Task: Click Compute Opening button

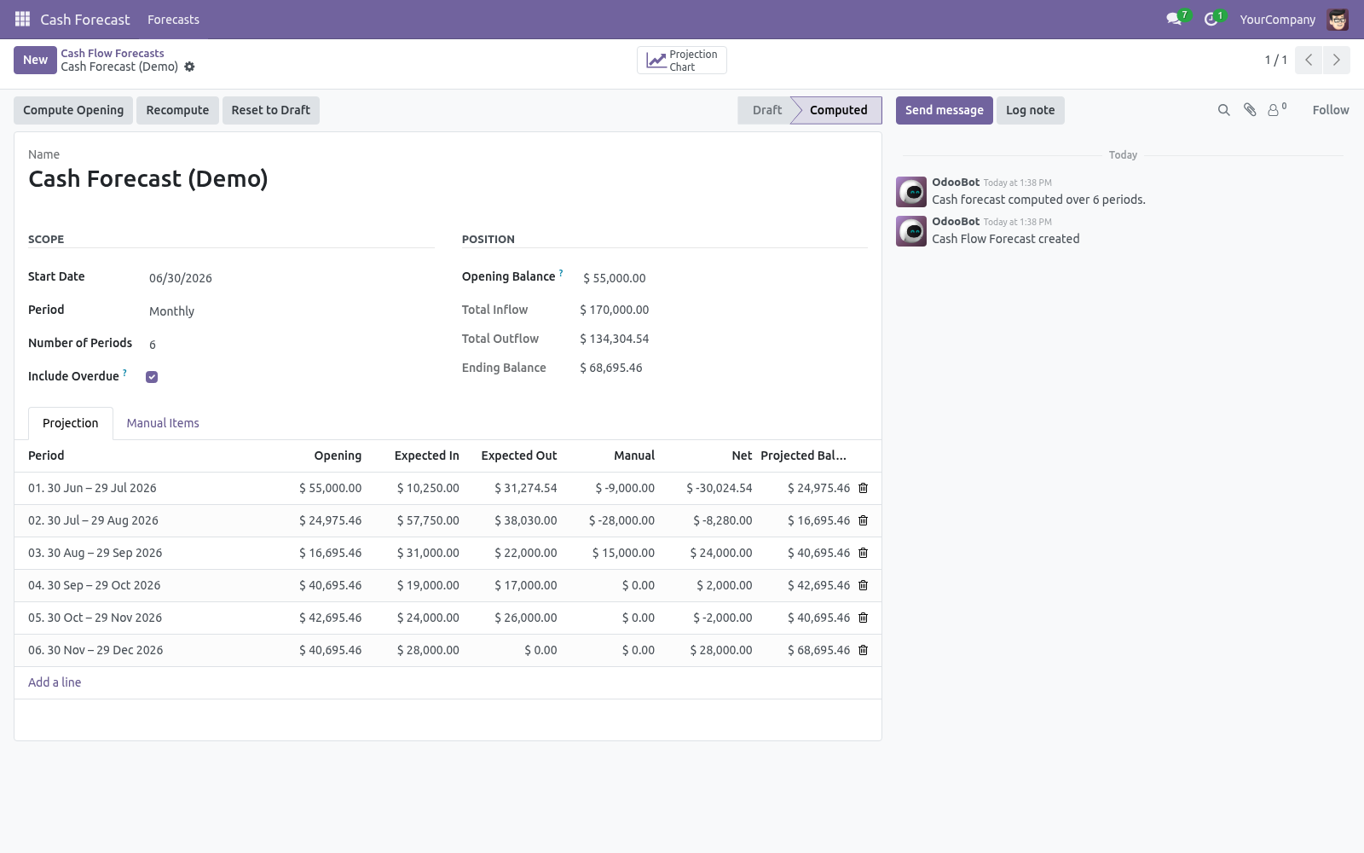Action: pyautogui.click(x=73, y=110)
